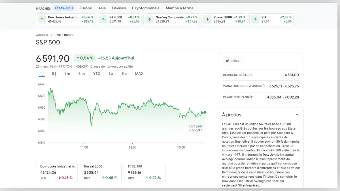The image size is (340, 191).
Task: Click the Nasdaq Composite up-arrow icon
Action: coord(149,19)
